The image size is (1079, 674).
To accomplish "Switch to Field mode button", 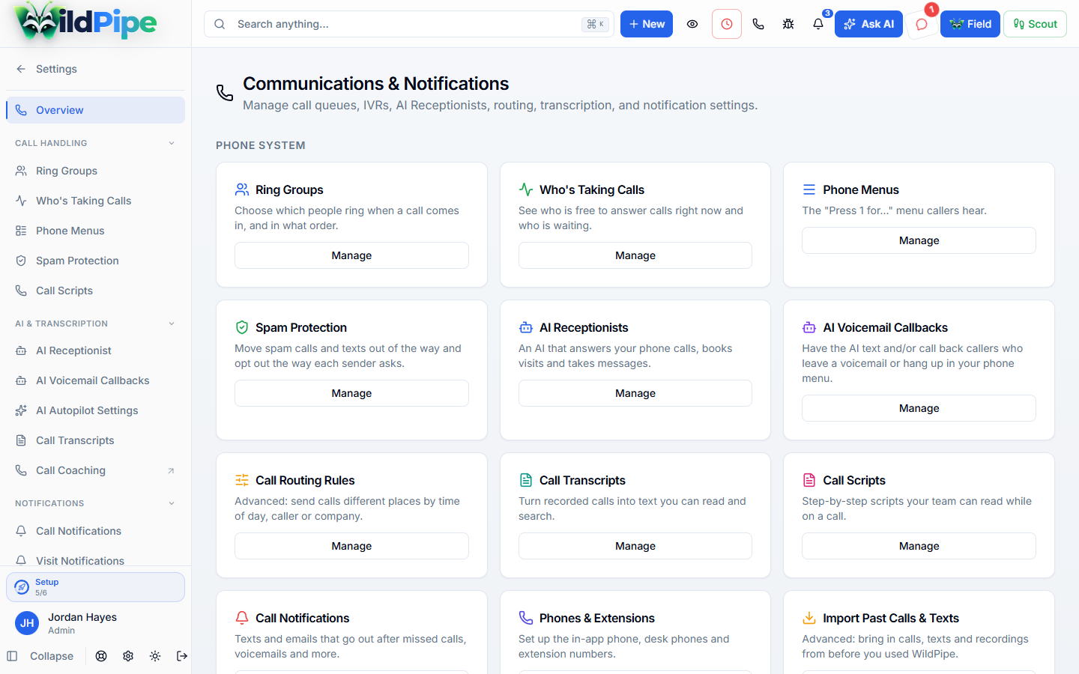I will 970,24.
